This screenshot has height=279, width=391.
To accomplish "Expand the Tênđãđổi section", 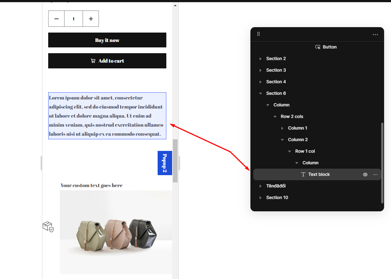I will [x=261, y=186].
